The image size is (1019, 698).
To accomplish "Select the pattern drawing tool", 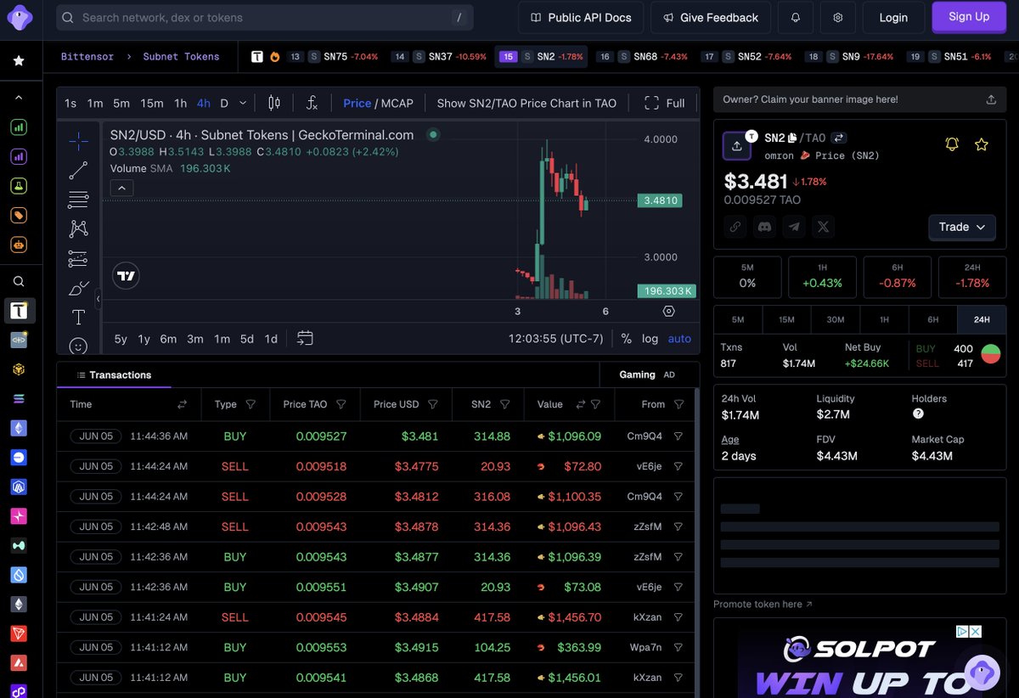I will (78, 229).
